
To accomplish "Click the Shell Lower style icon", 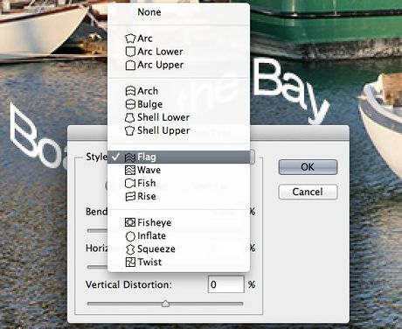I will coord(130,117).
